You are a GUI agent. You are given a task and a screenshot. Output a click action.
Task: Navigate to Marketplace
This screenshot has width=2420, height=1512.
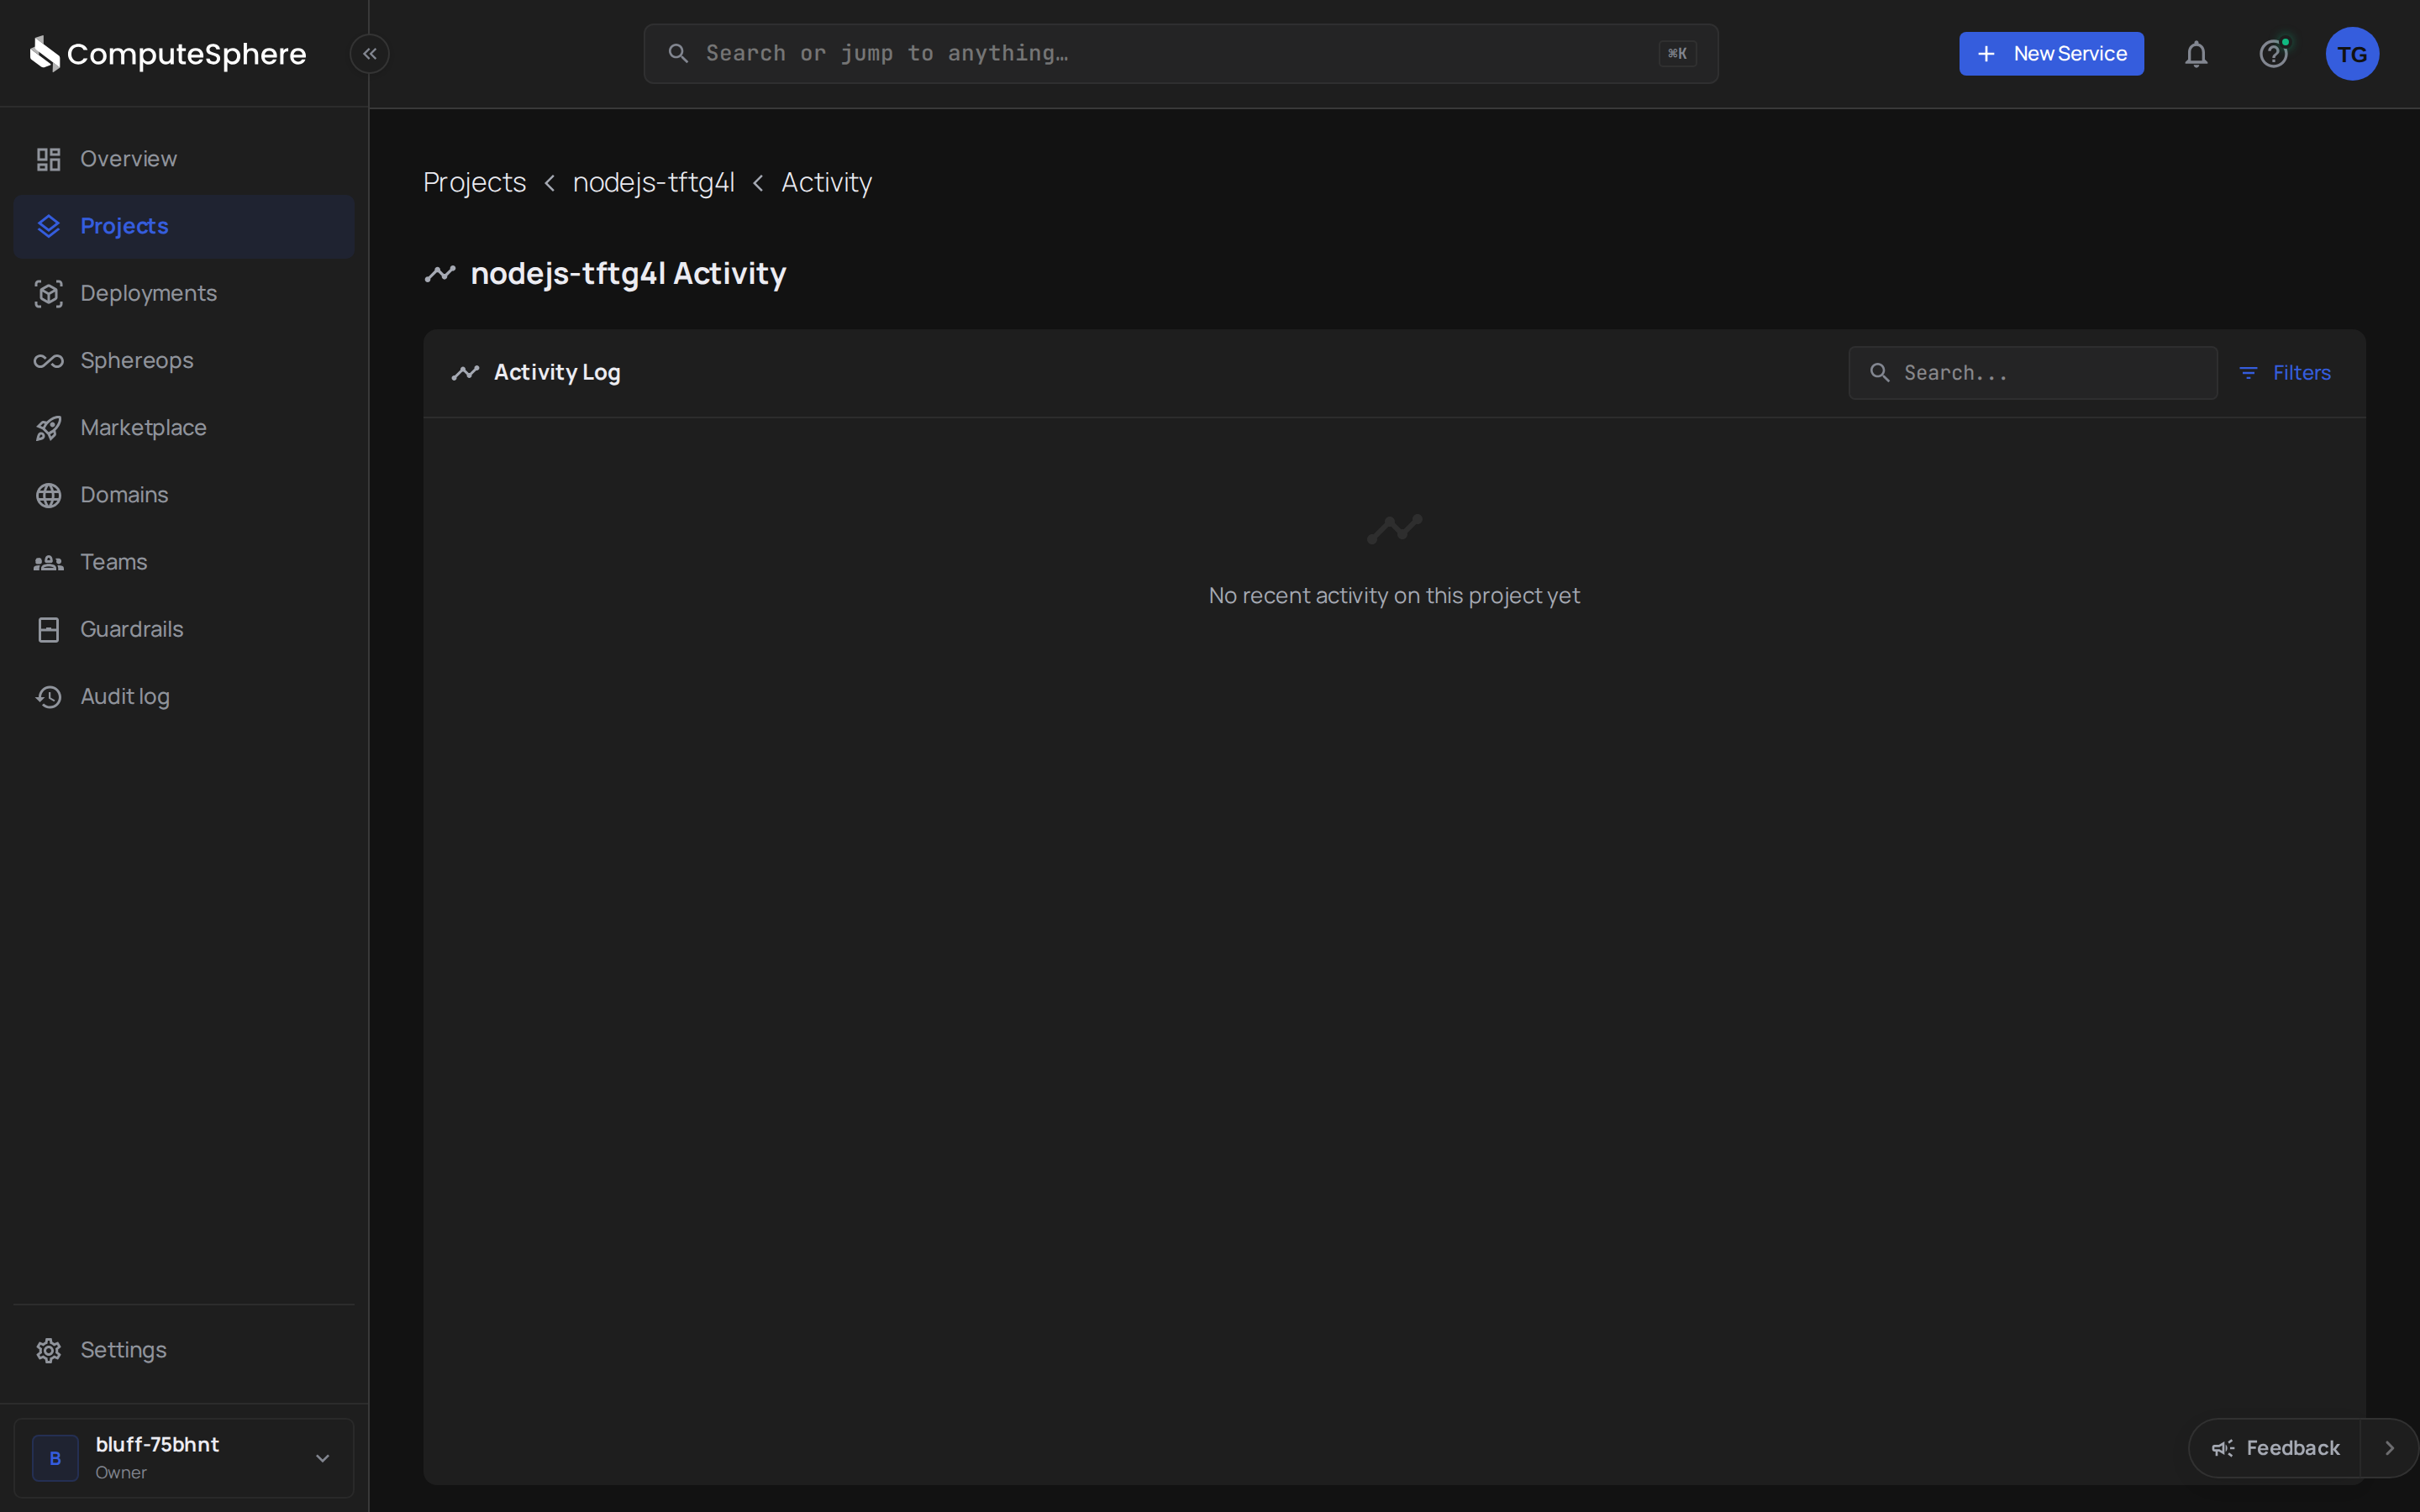pos(184,428)
